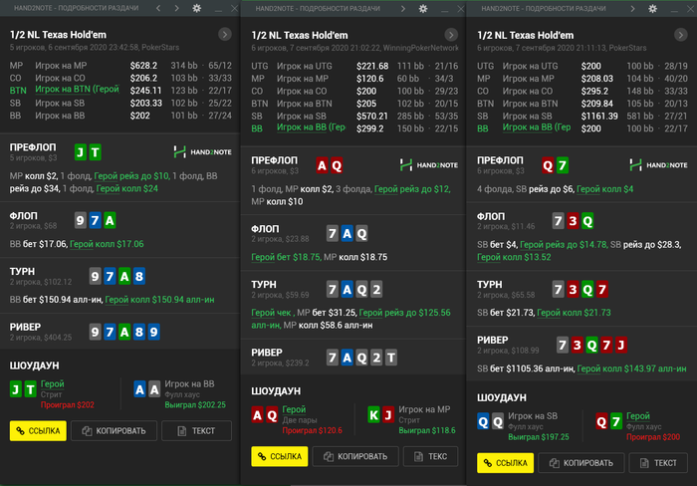Click 'Герой колл $4' in right window
This screenshot has height=486, width=697.
tap(604, 189)
